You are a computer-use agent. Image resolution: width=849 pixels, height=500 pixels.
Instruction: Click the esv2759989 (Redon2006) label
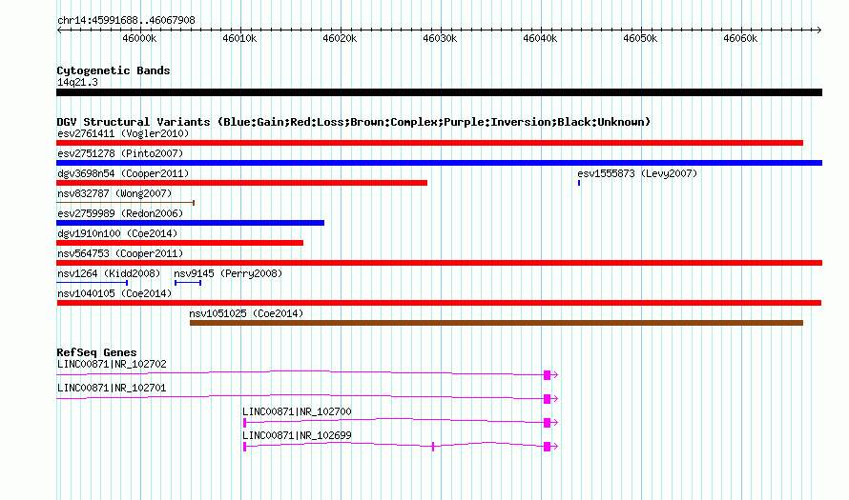120,213
